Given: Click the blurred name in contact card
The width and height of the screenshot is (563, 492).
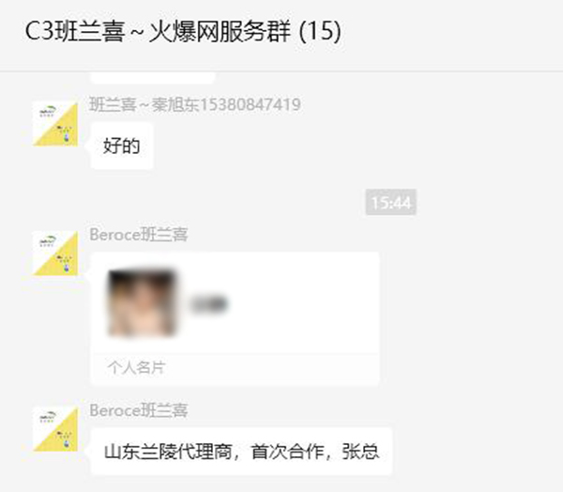Looking at the screenshot, I should pyautogui.click(x=209, y=304).
